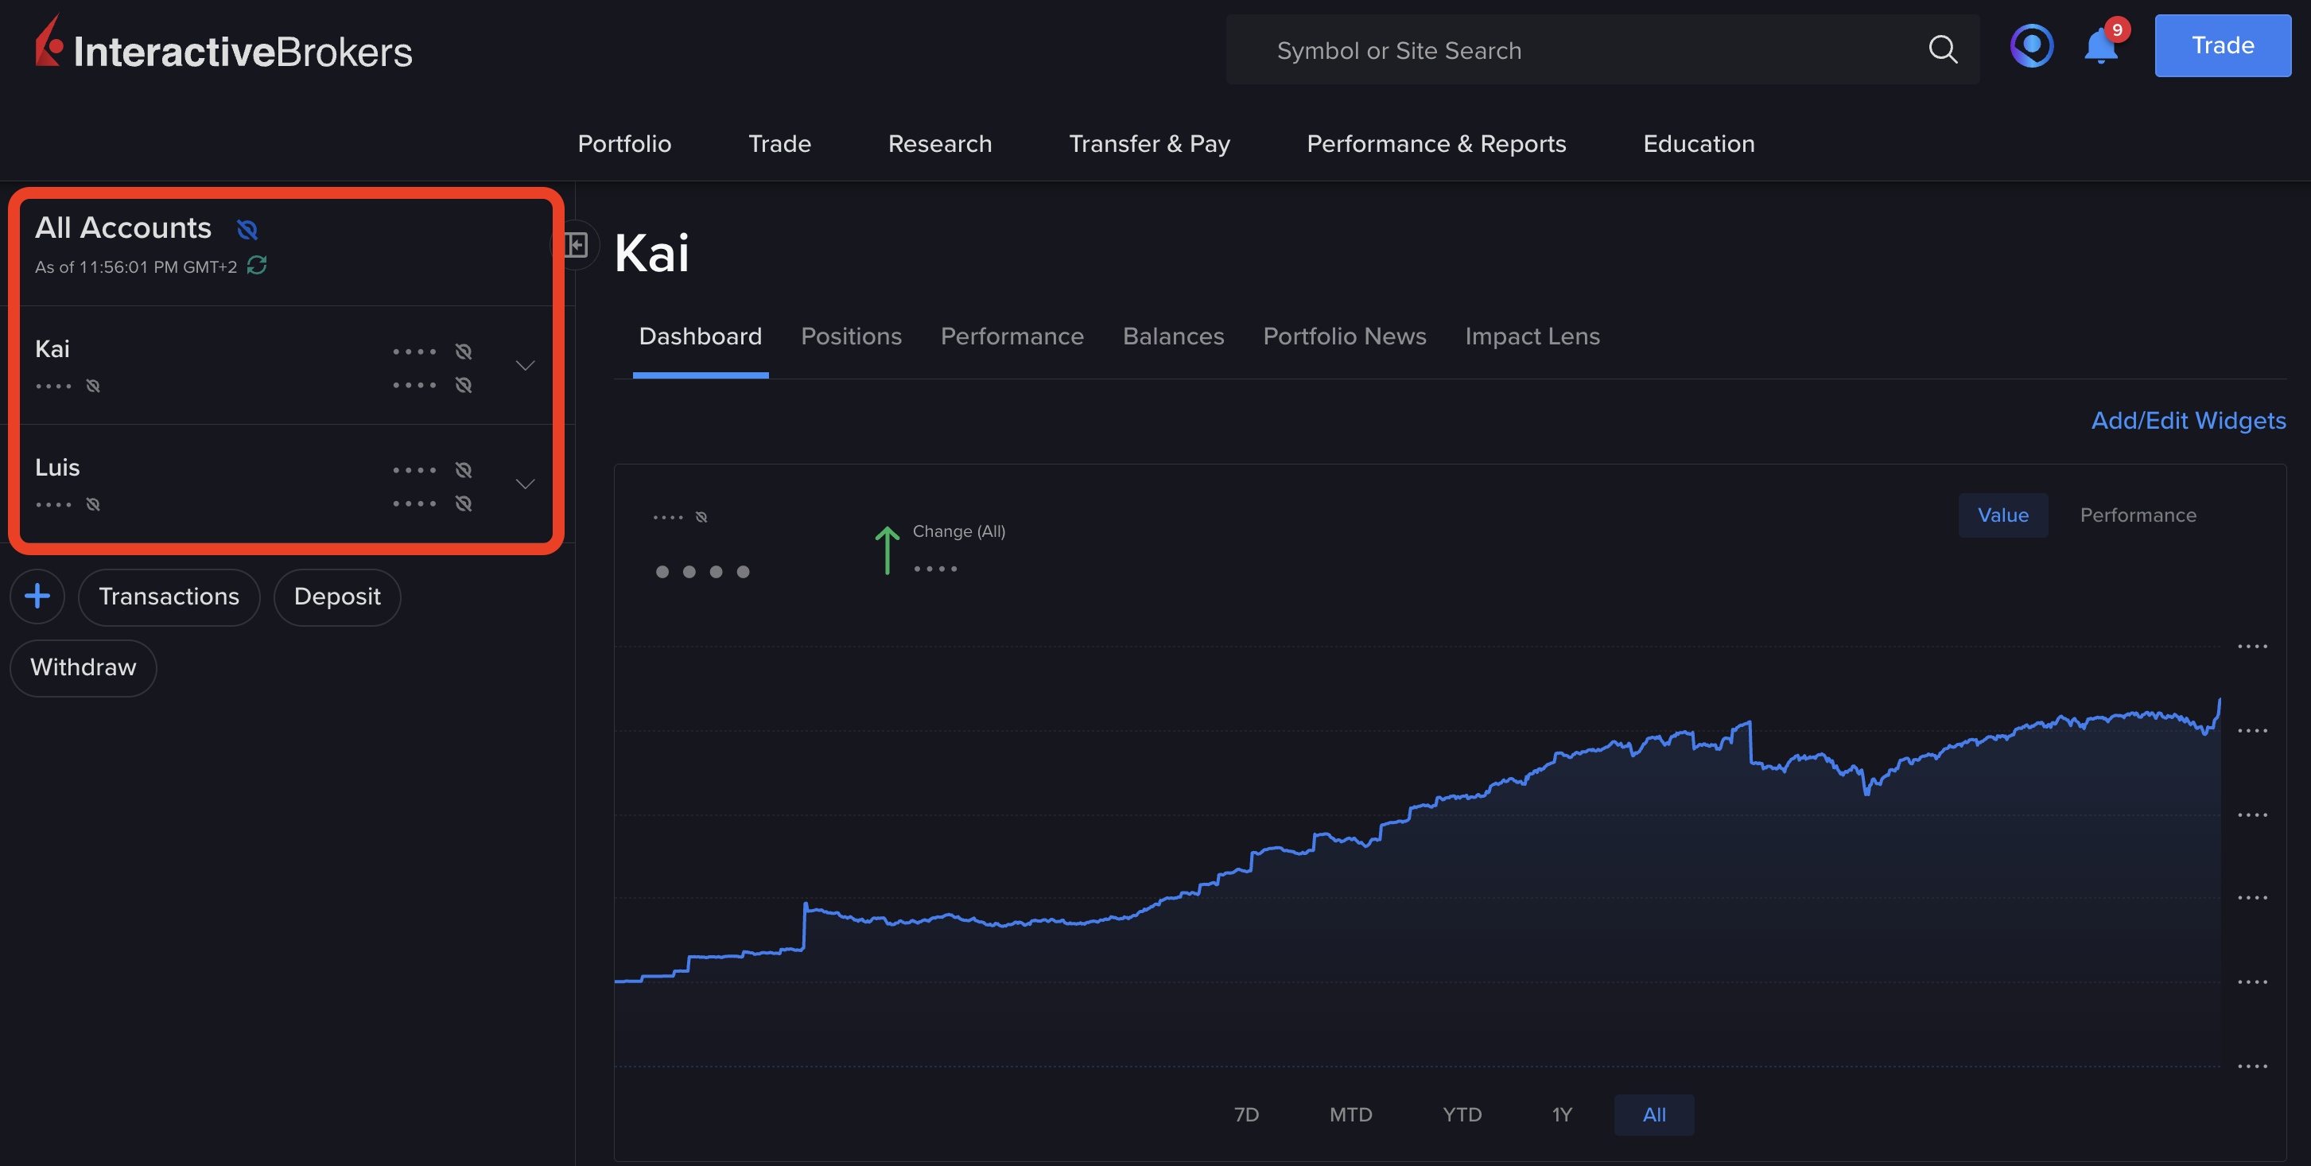Expand the Luis account row details

(524, 484)
